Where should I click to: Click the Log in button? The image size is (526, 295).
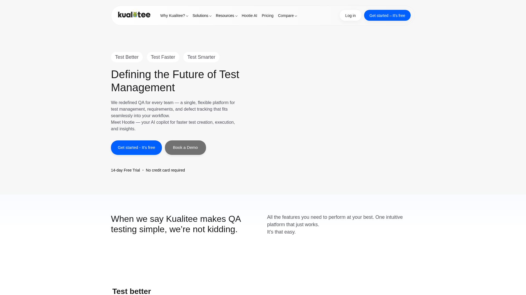[350, 15]
